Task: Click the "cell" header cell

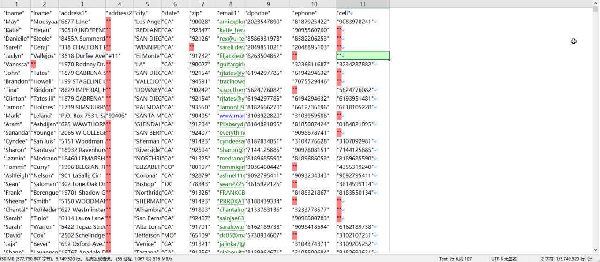Action: tap(363, 13)
